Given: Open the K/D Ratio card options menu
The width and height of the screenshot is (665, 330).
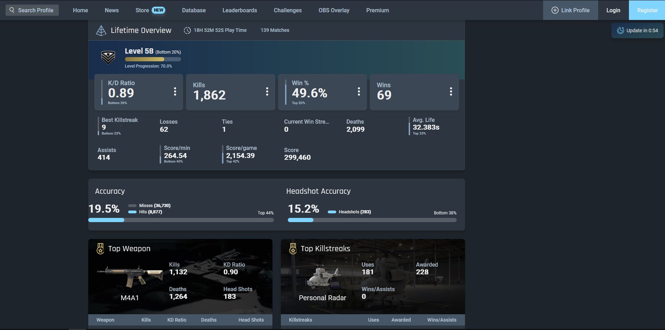Looking at the screenshot, I should [175, 91].
